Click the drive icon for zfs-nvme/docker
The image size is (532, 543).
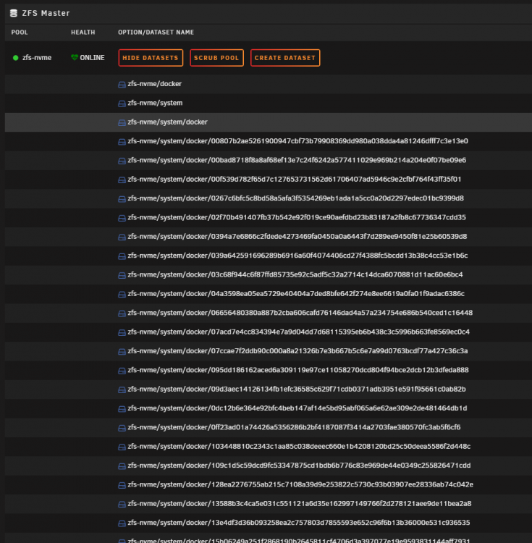(122, 85)
